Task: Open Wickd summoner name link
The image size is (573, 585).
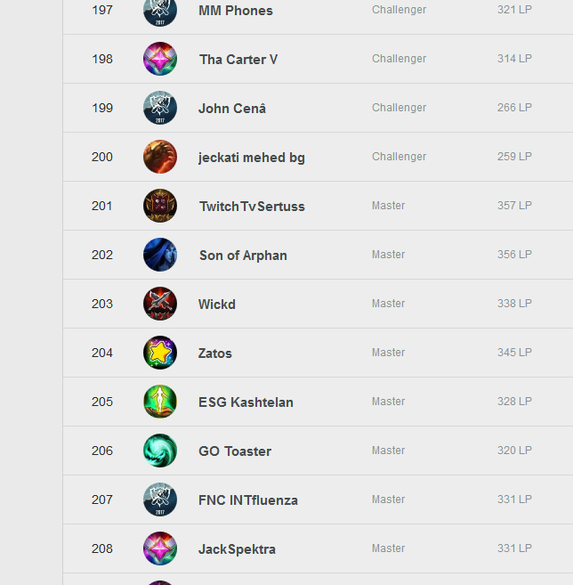Action: (217, 304)
